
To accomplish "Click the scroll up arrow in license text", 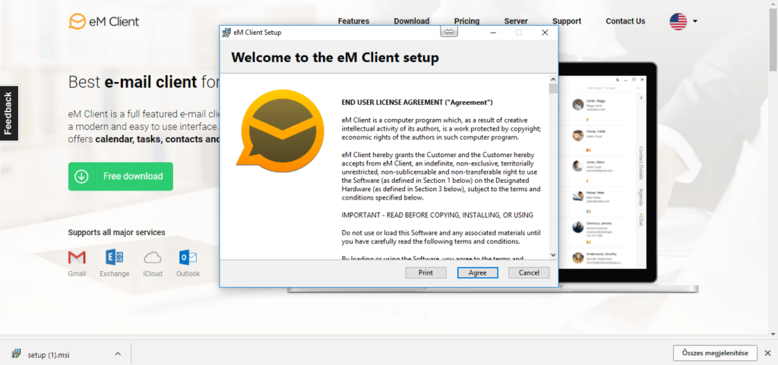I will 553,79.
